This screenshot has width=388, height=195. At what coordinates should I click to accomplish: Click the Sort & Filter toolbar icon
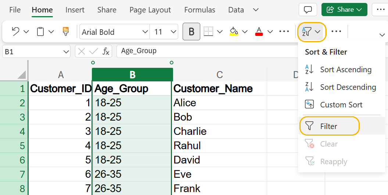[306, 32]
